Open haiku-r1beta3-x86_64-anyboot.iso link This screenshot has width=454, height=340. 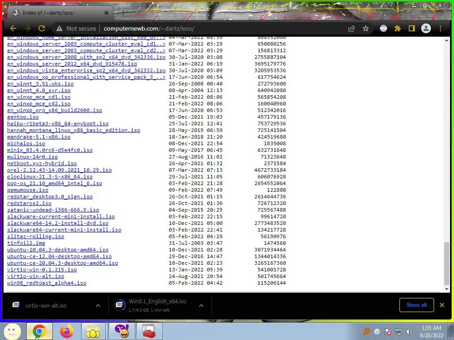[58, 124]
